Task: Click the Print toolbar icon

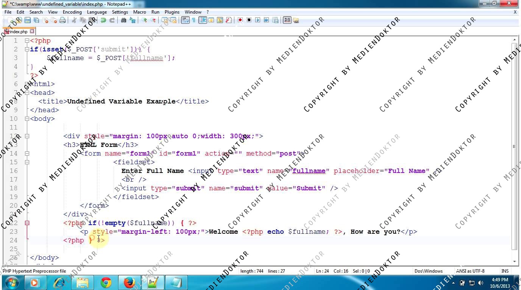Action: point(62,20)
